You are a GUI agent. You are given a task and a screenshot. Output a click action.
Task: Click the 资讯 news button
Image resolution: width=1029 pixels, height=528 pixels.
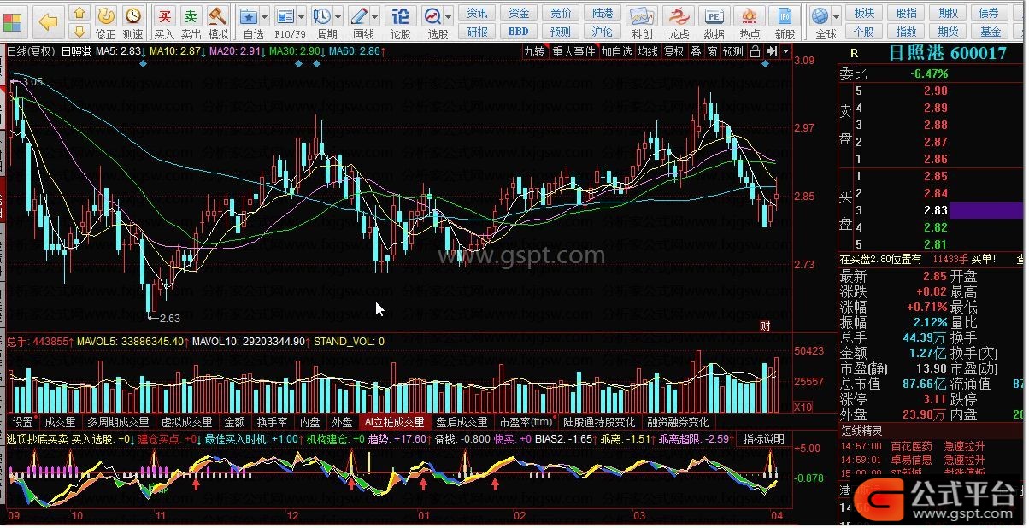478,13
